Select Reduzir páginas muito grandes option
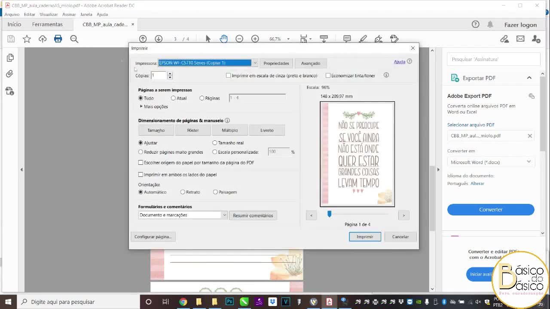This screenshot has width=550, height=309. pyautogui.click(x=141, y=152)
